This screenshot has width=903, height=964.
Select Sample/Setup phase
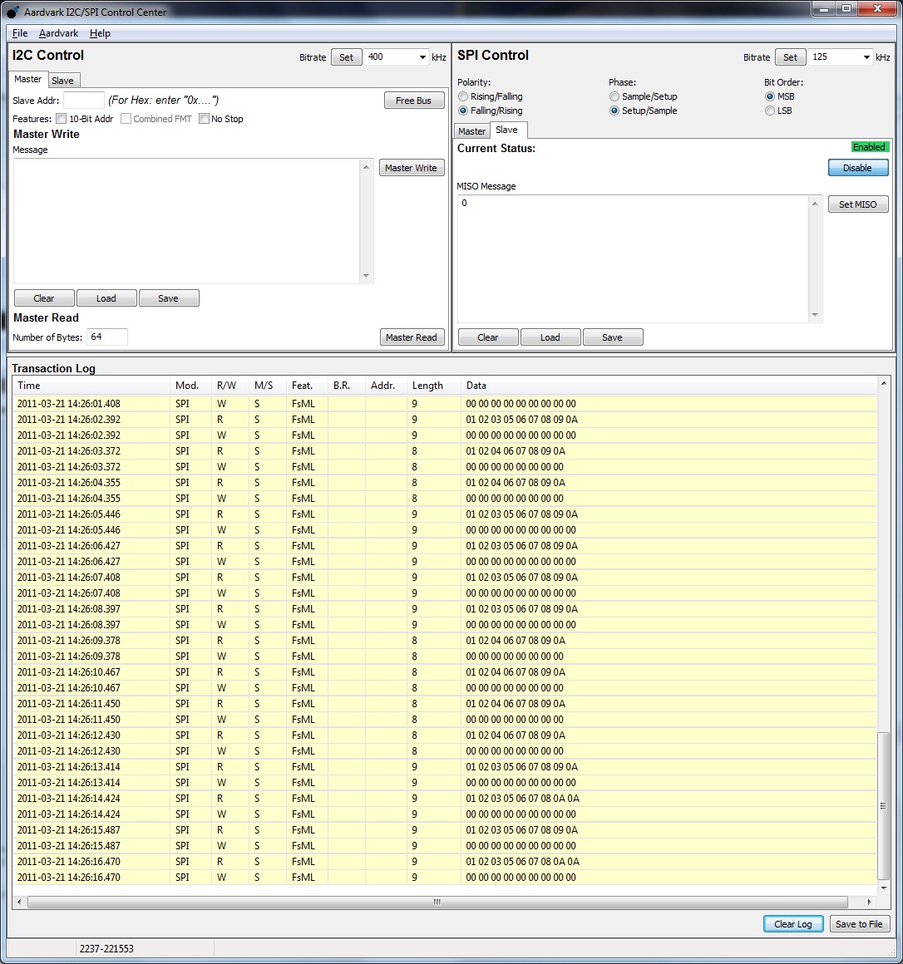(614, 96)
